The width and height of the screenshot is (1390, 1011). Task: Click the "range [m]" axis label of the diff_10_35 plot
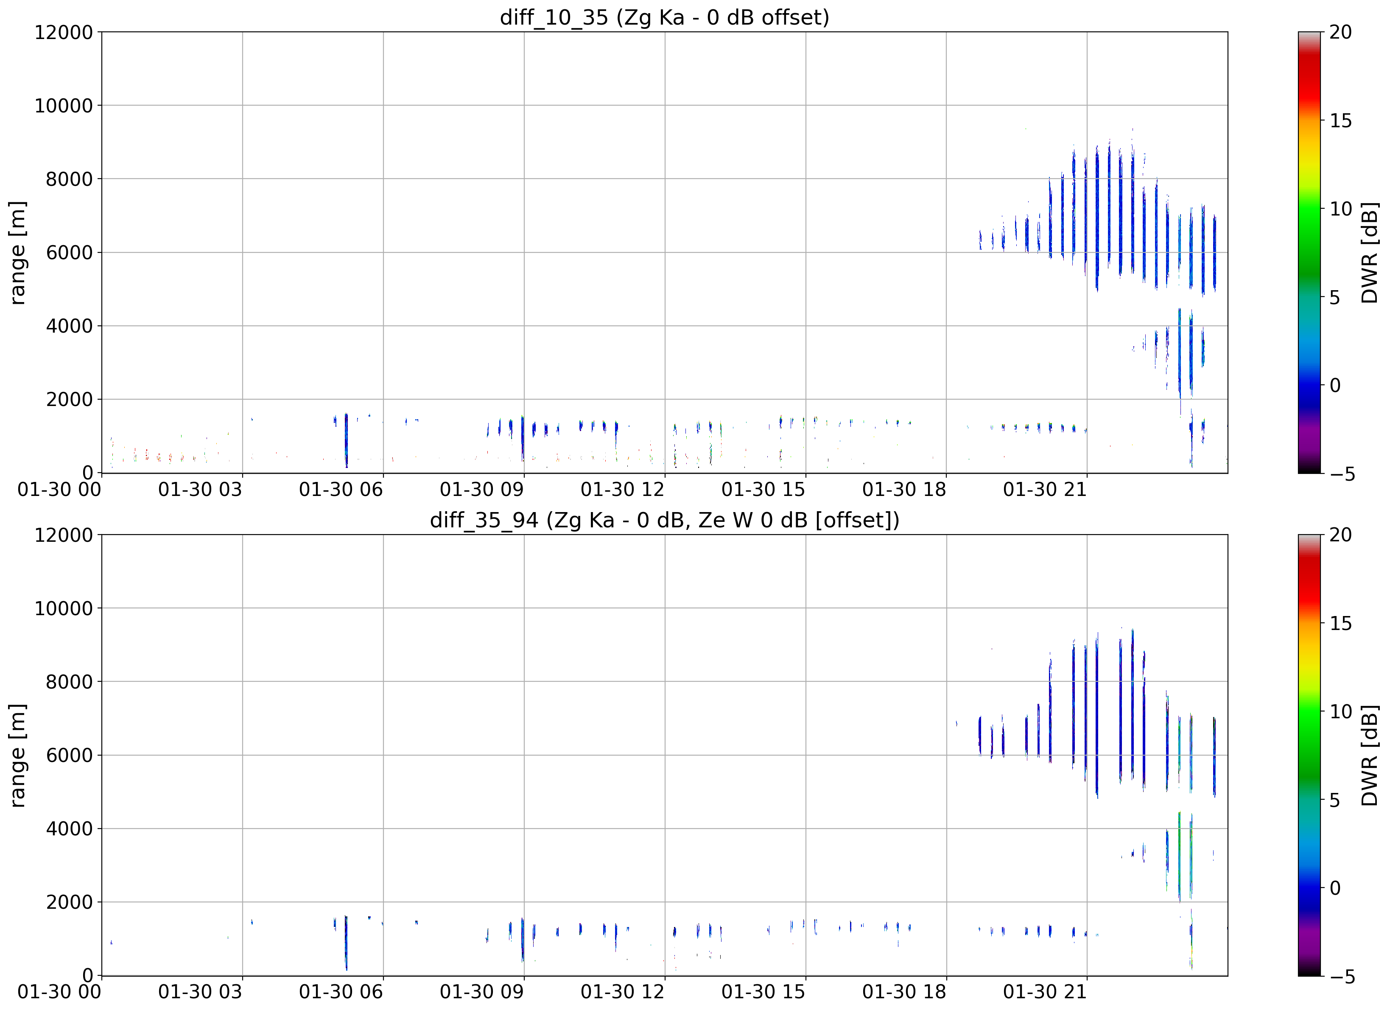point(18,252)
